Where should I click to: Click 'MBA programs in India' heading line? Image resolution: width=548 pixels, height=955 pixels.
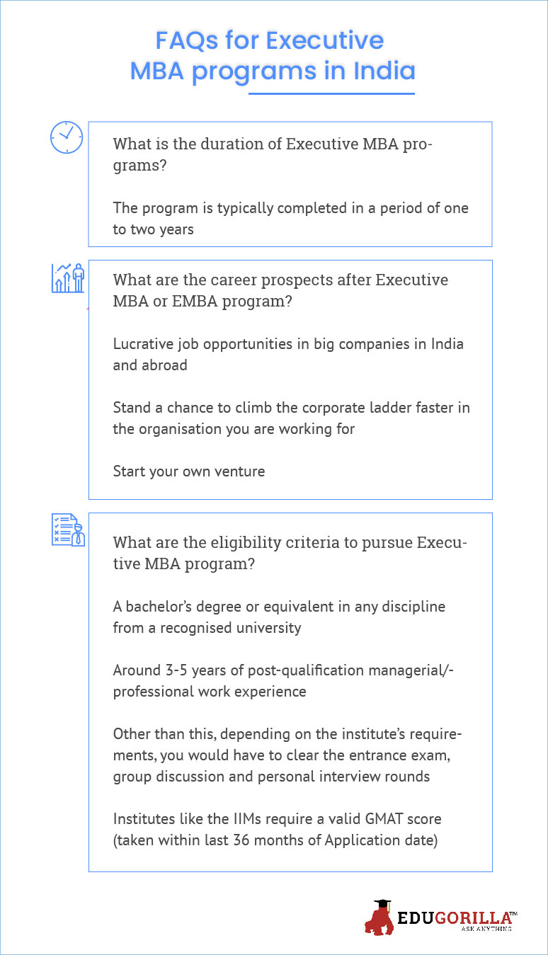[x=273, y=72]
